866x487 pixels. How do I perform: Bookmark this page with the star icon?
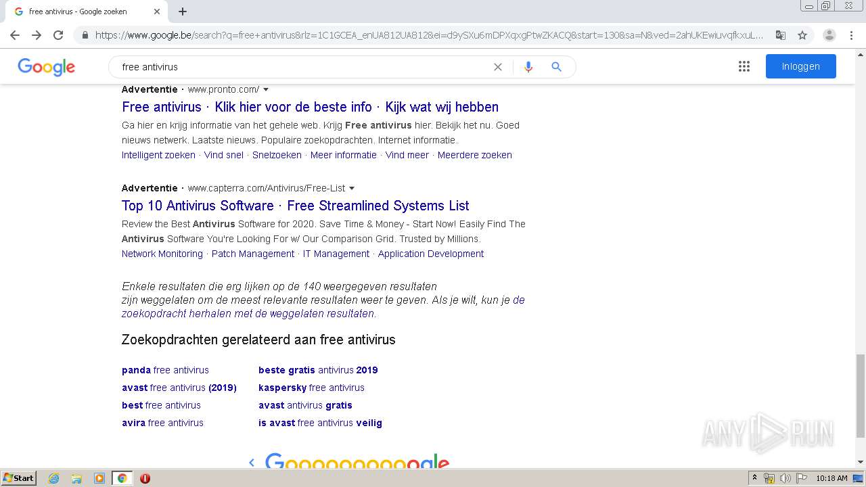802,35
